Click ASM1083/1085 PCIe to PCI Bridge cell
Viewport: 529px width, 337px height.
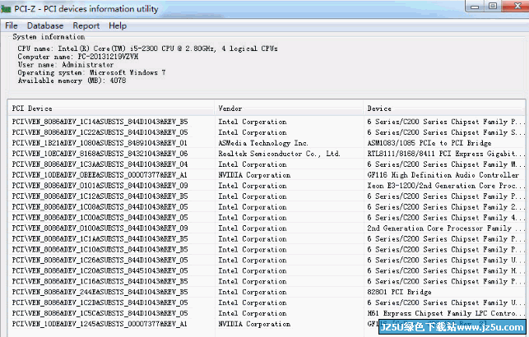pos(429,143)
